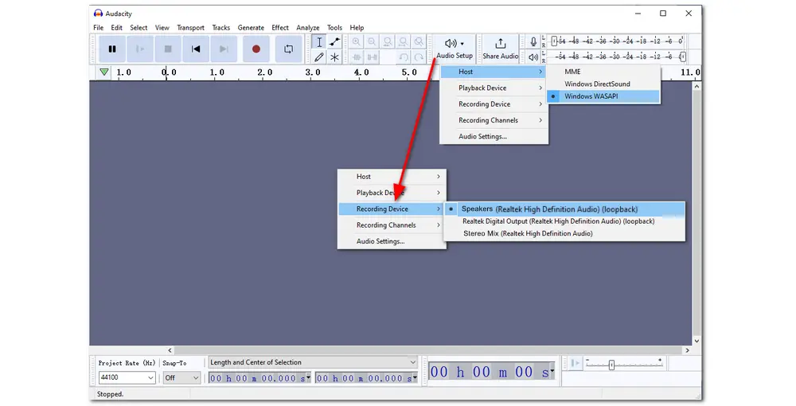Open the Tracks menu

(220, 28)
